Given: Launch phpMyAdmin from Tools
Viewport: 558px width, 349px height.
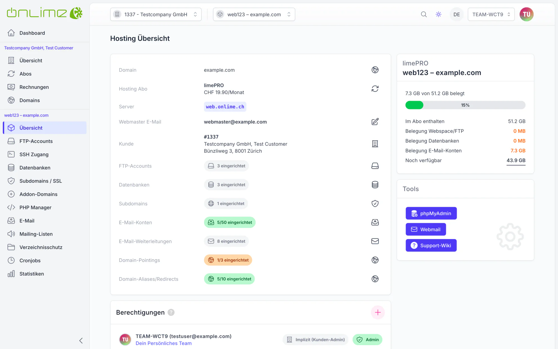Looking at the screenshot, I should pyautogui.click(x=431, y=213).
